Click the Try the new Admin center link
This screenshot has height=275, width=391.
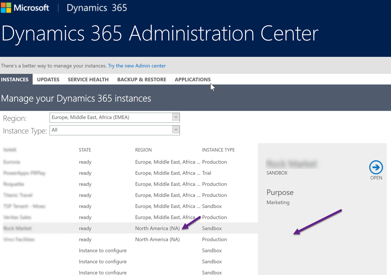pyautogui.click(x=137, y=66)
